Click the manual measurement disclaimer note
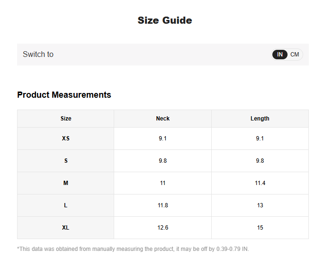Viewport: 324px width, 259px height. pos(133,249)
